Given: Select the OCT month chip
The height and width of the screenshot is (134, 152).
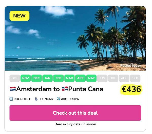Looking at the screenshot, I should (15, 78).
